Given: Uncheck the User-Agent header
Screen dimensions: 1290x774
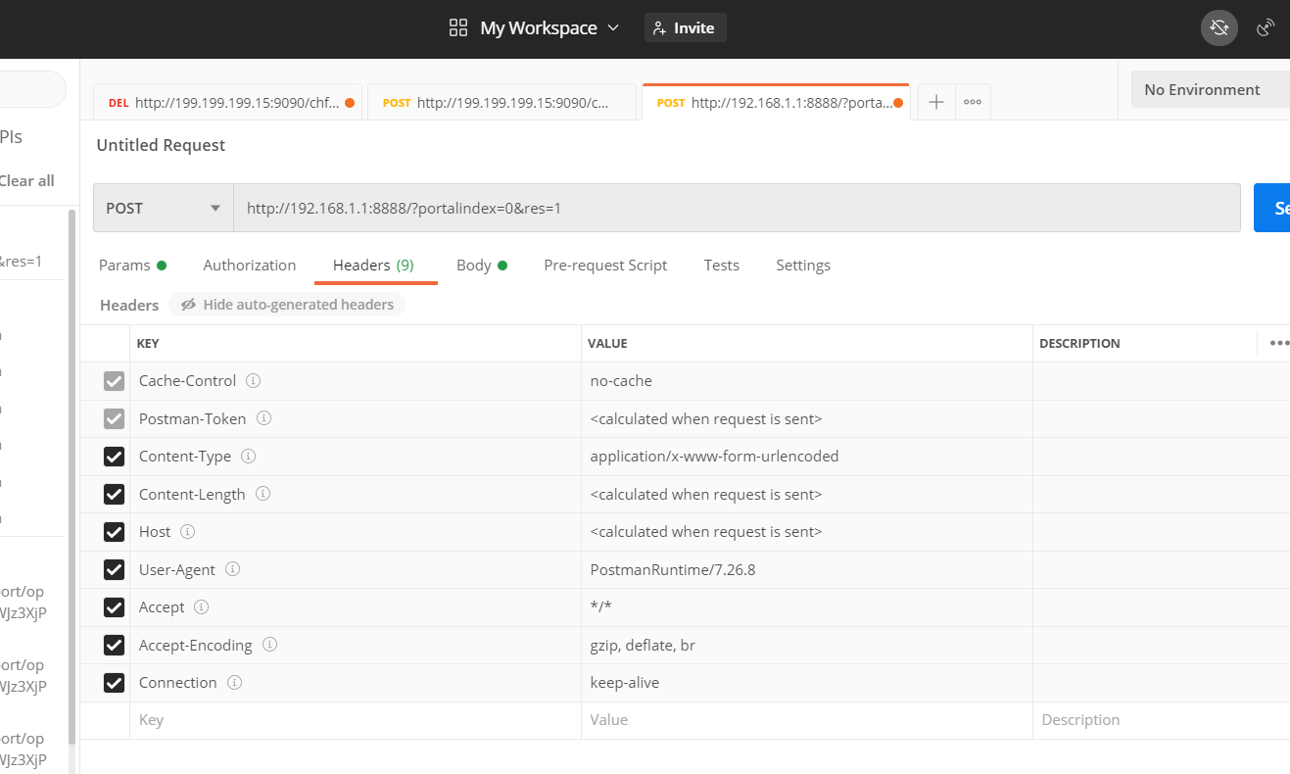Looking at the screenshot, I should pyautogui.click(x=114, y=569).
